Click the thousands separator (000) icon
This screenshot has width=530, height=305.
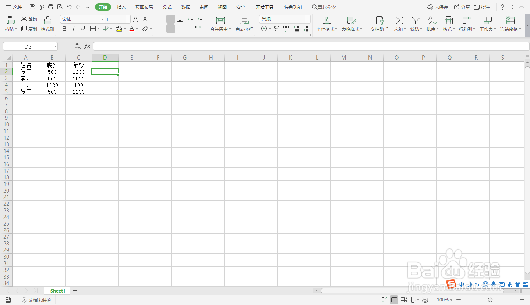[286, 29]
